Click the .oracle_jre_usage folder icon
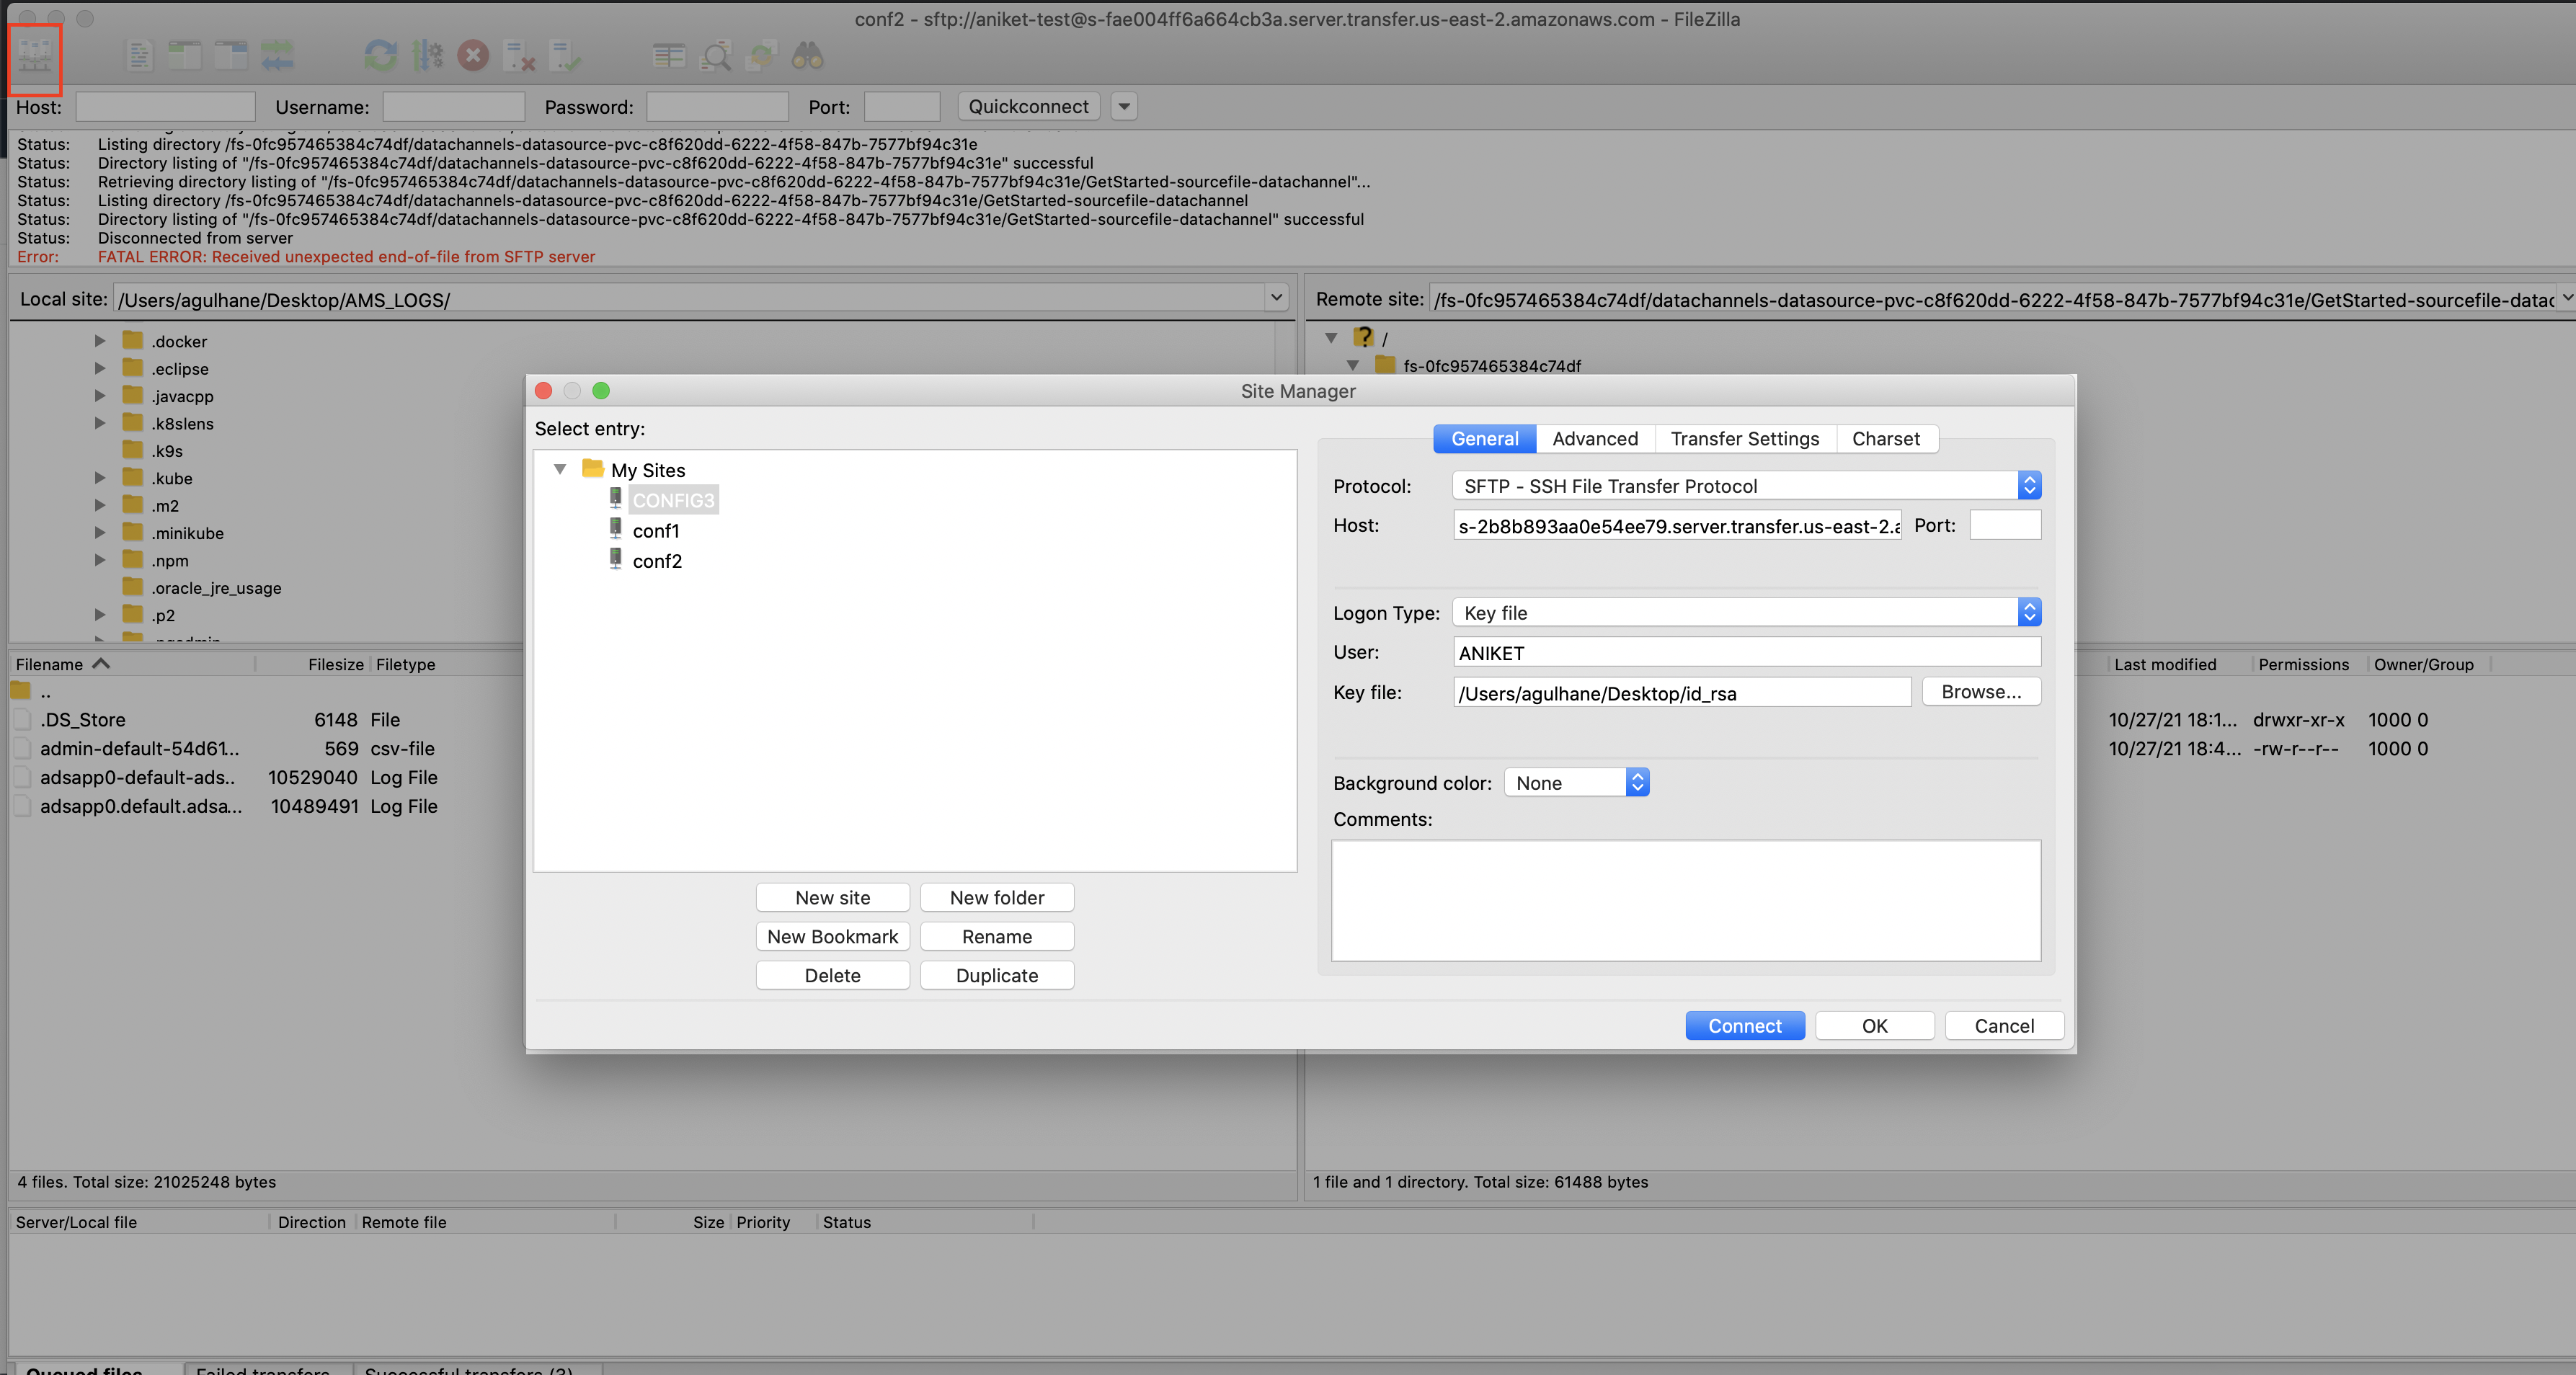The height and width of the screenshot is (1375, 2576). 133,587
